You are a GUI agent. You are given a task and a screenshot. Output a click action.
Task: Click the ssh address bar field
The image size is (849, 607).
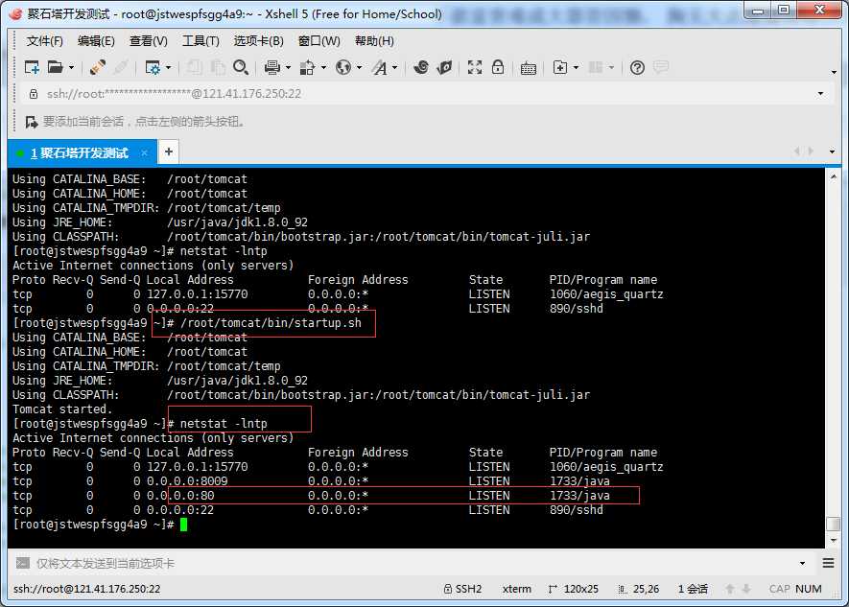pyautogui.click(x=422, y=94)
